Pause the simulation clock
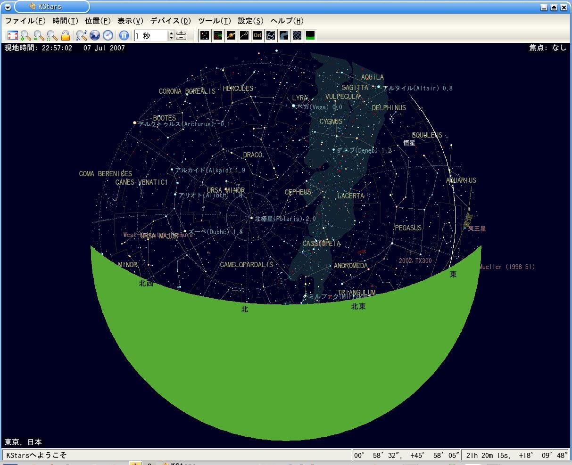The image size is (572, 465). coord(124,35)
